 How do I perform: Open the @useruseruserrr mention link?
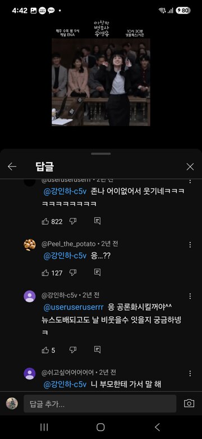pos(74,307)
